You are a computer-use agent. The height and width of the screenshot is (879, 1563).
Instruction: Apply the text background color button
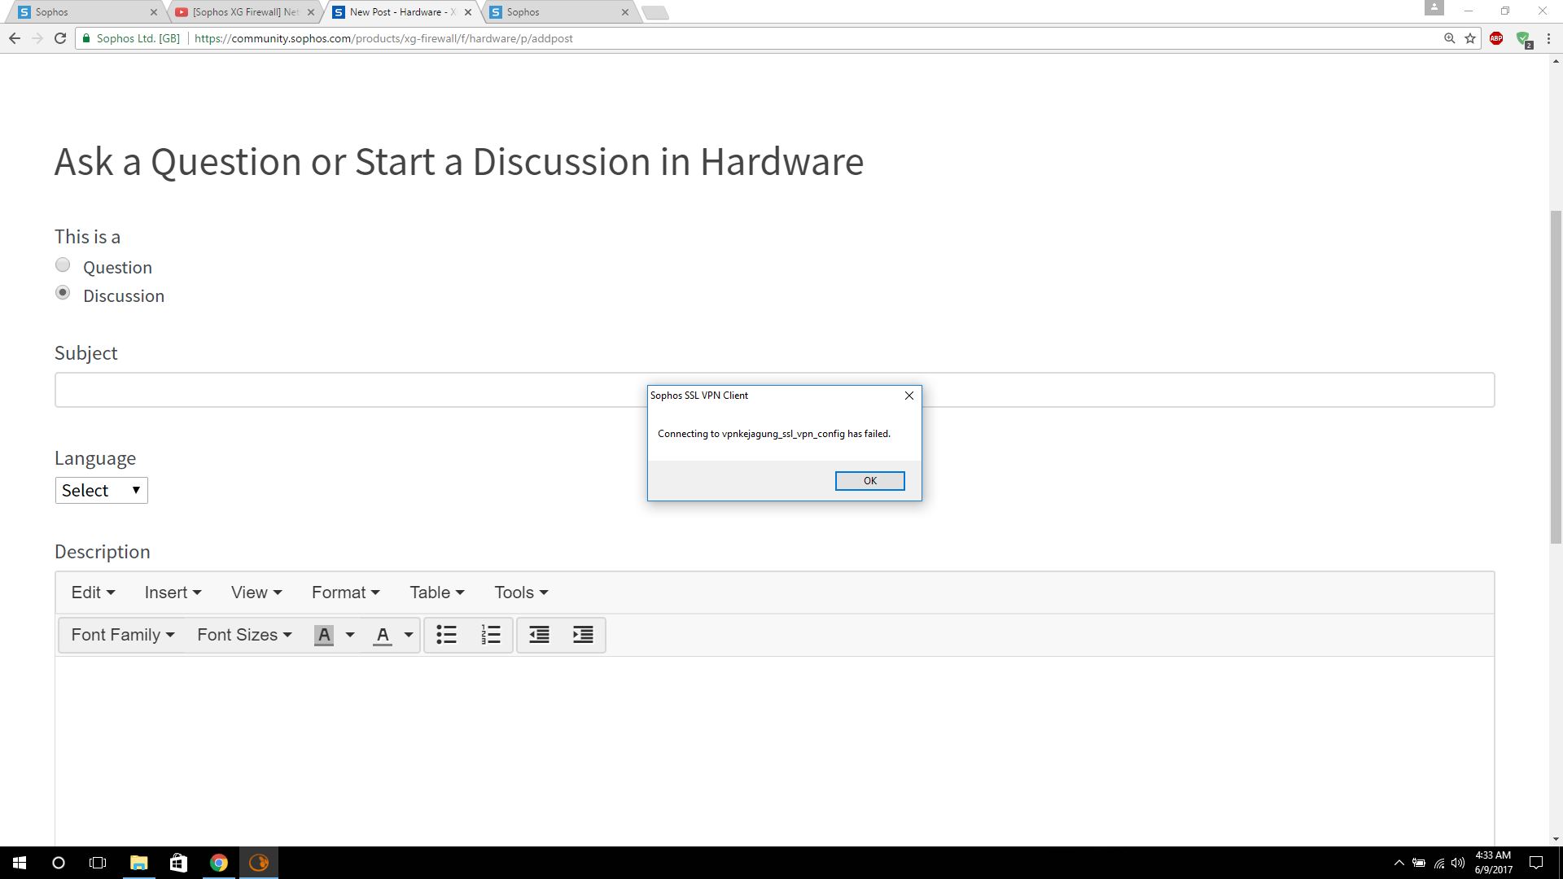click(x=323, y=635)
